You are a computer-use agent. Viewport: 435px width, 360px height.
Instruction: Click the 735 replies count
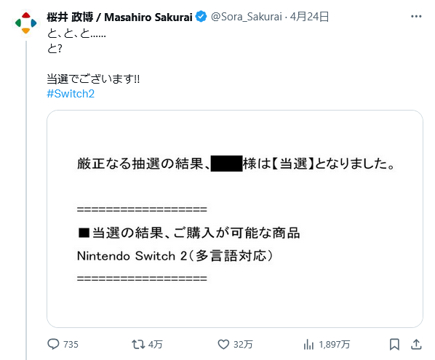click(x=71, y=345)
